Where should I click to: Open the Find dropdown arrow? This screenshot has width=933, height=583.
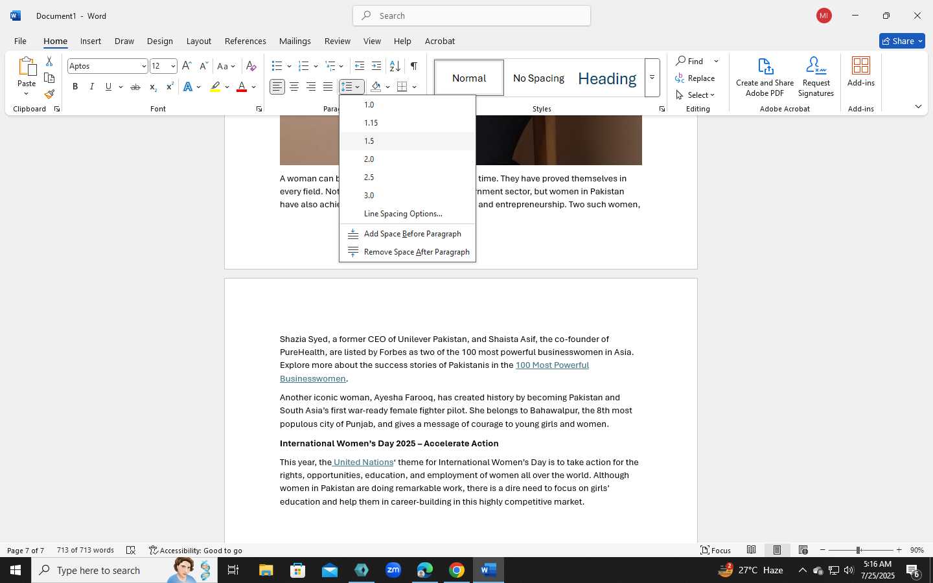point(716,61)
